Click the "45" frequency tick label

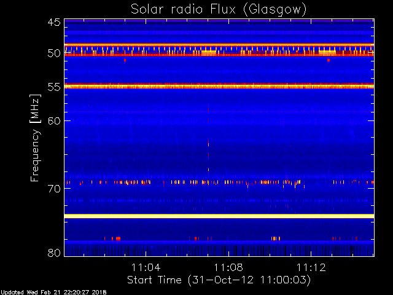(54, 22)
